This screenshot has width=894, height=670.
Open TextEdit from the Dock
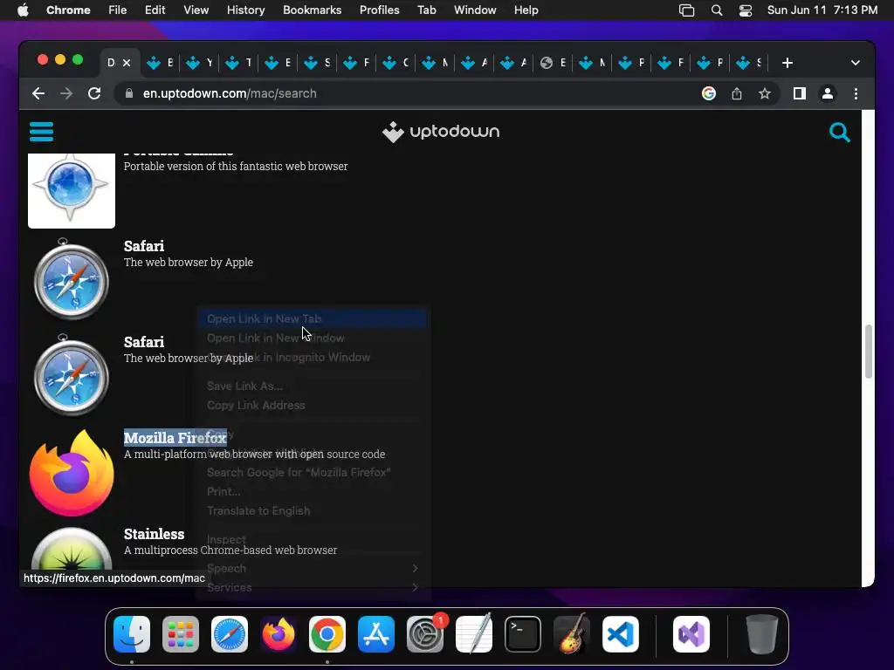474,634
